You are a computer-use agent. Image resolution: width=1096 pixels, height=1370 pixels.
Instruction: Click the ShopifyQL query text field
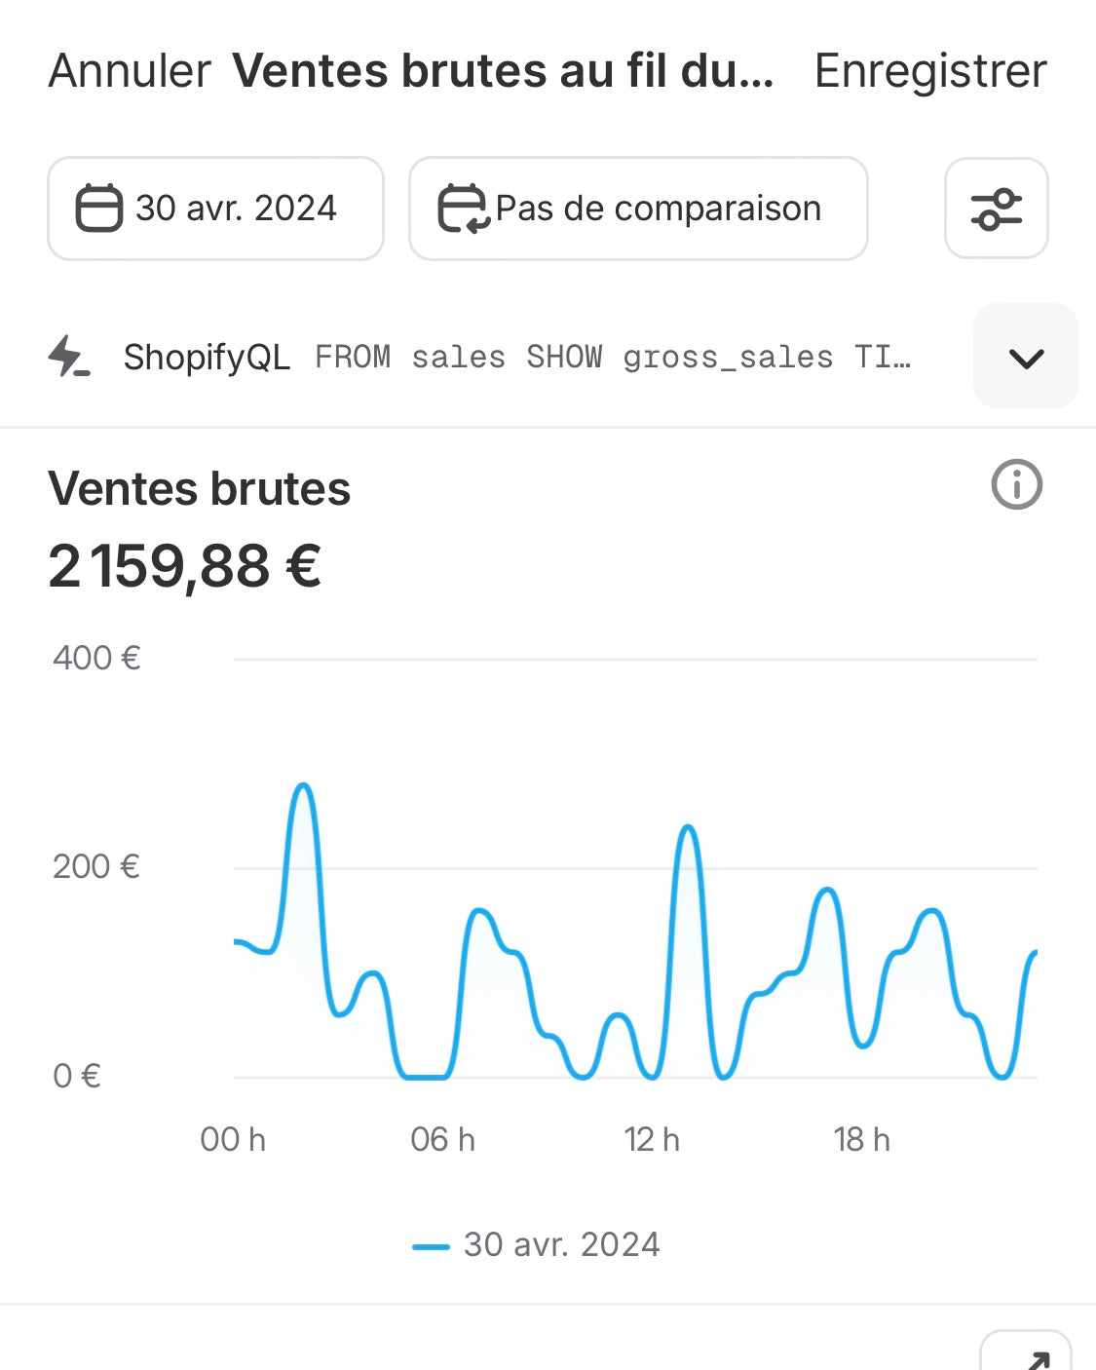pos(614,358)
